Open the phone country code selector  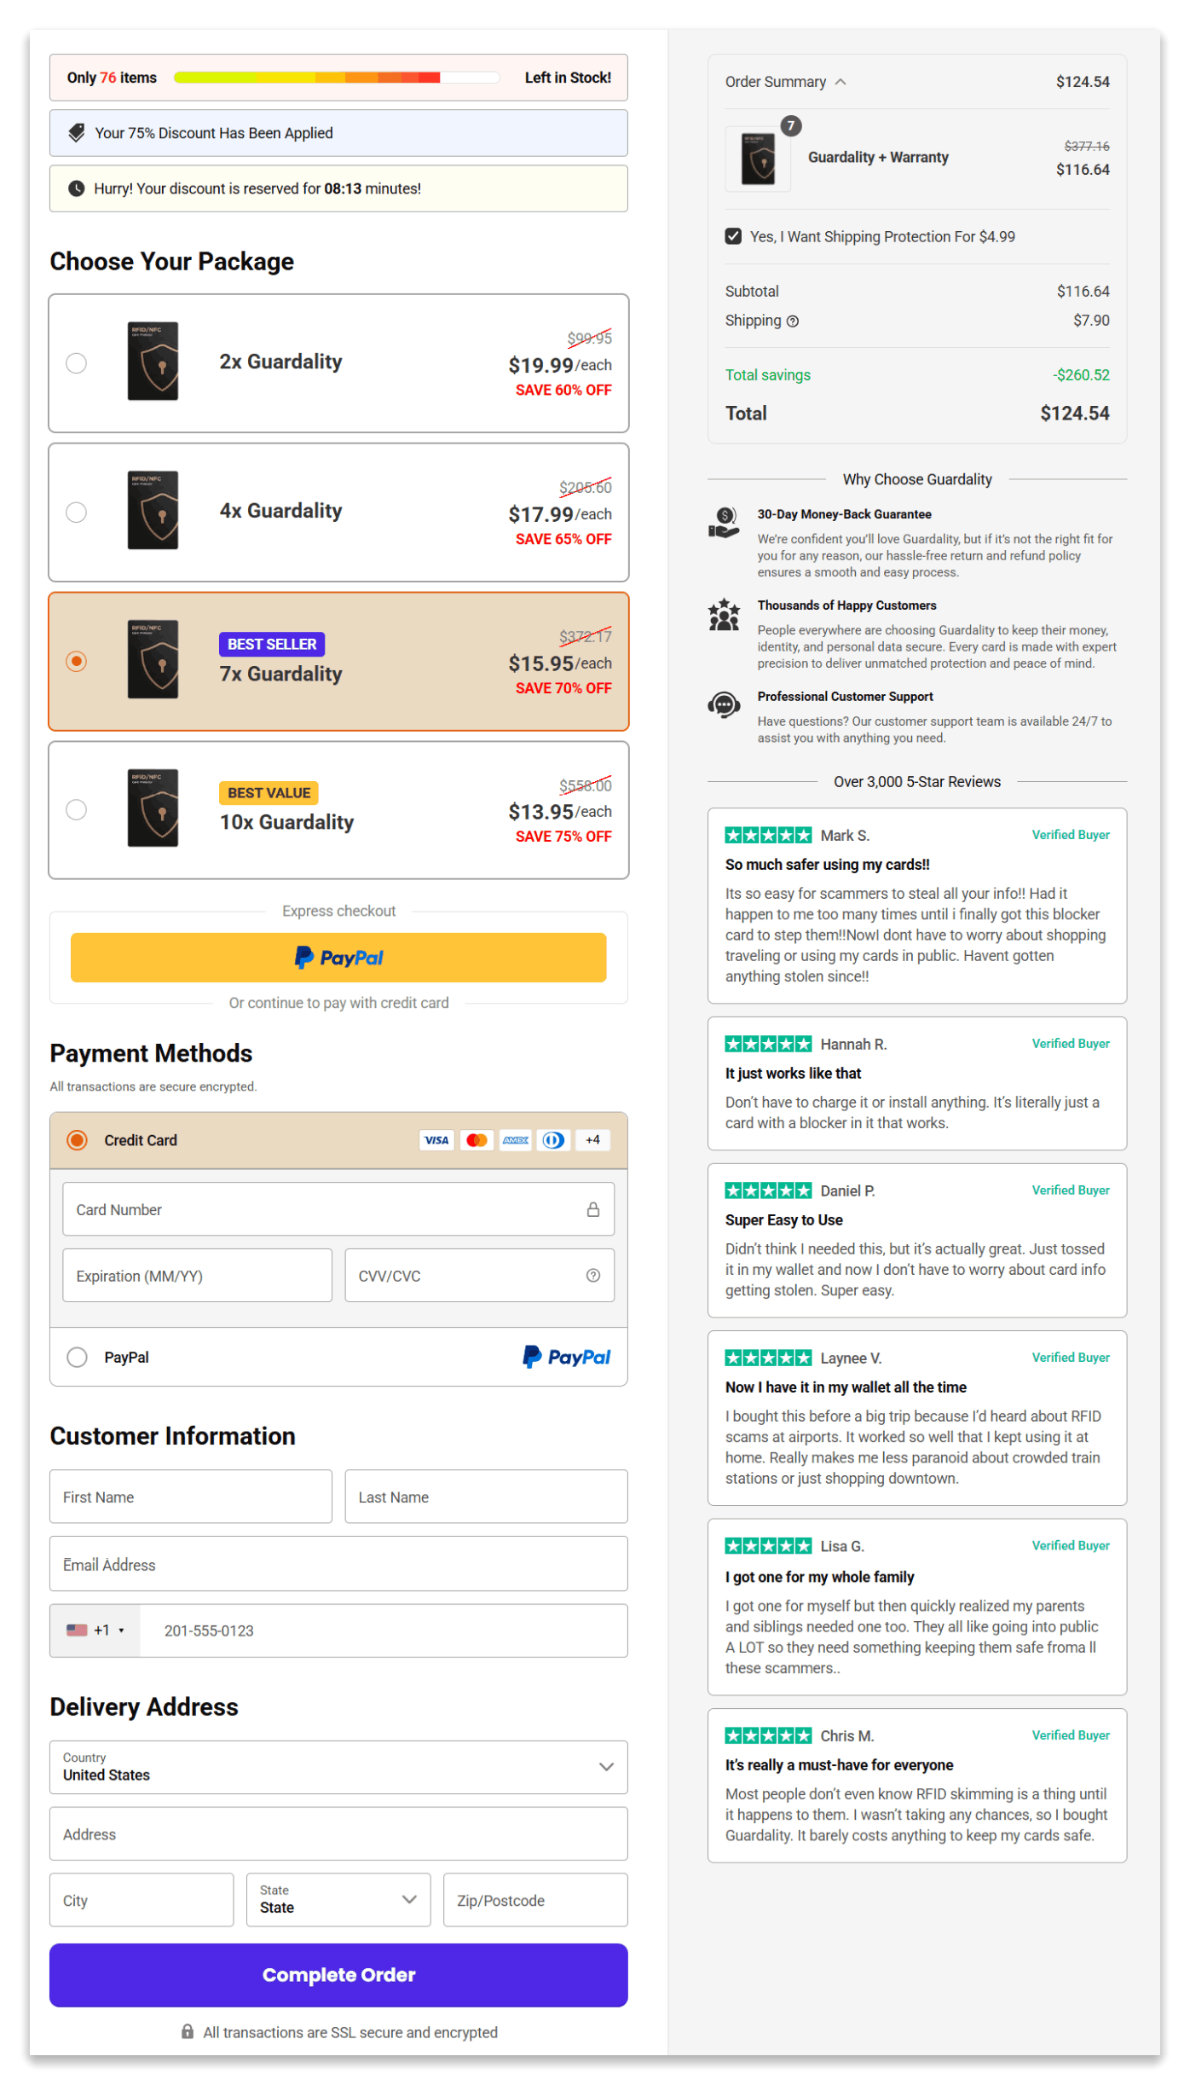pyautogui.click(x=96, y=1630)
